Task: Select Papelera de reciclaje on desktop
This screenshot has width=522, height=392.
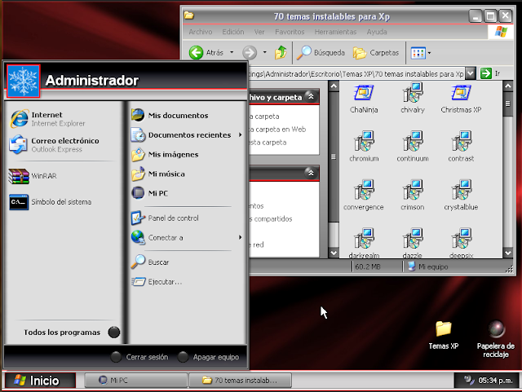Action: coord(495,339)
